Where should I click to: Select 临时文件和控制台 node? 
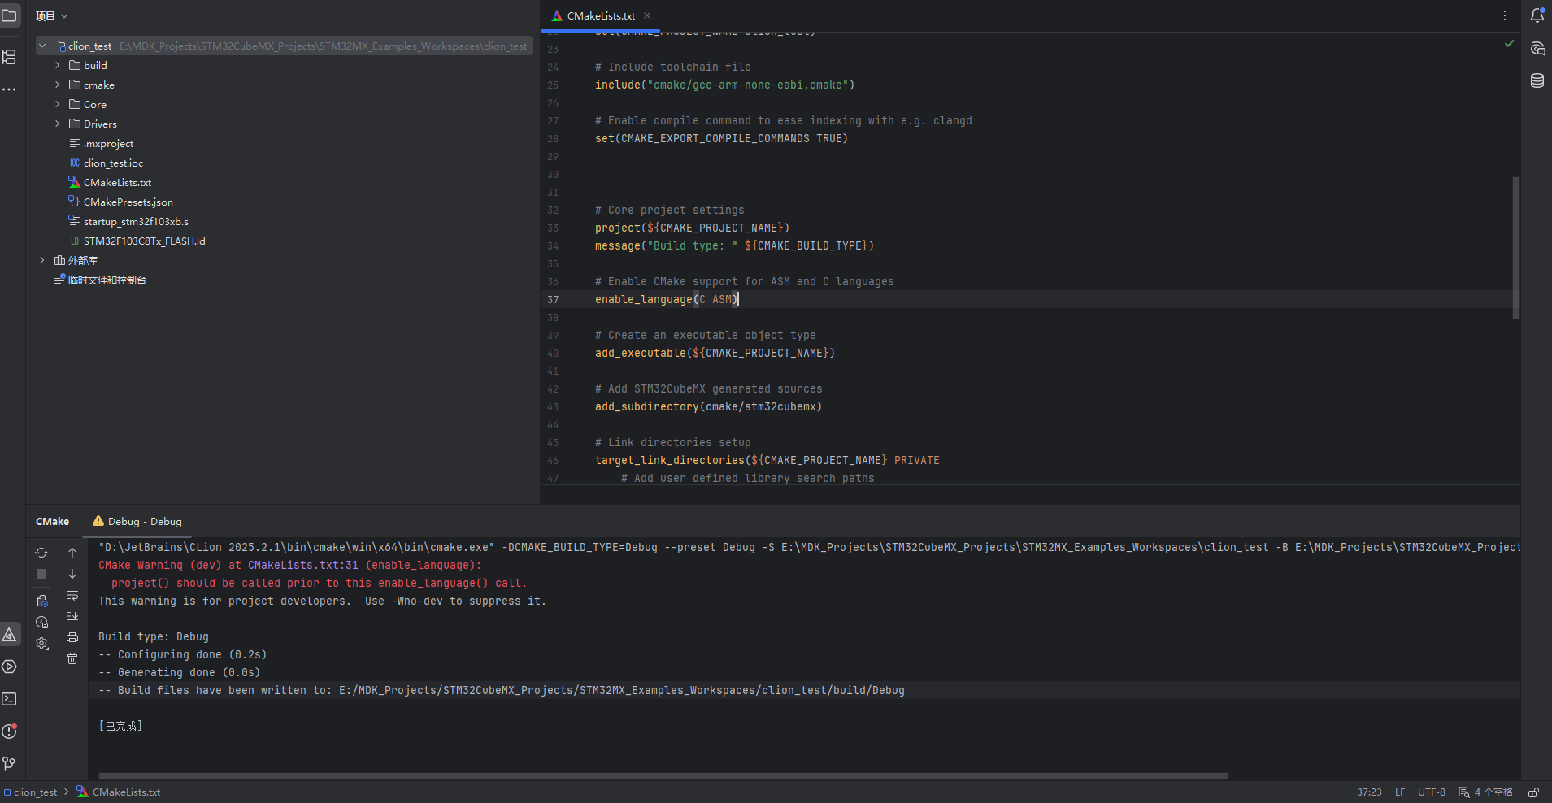click(x=107, y=280)
